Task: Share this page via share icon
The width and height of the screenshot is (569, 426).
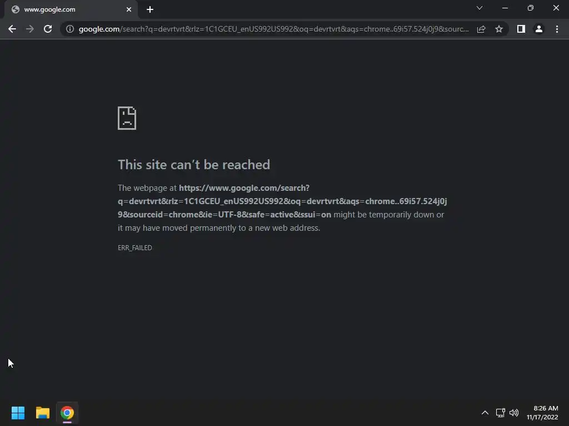Action: pos(481,29)
